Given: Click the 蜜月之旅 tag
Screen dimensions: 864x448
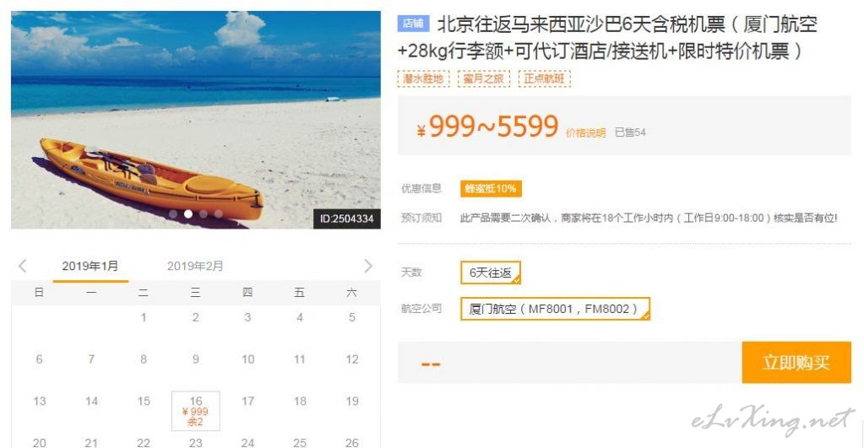Looking at the screenshot, I should [483, 78].
